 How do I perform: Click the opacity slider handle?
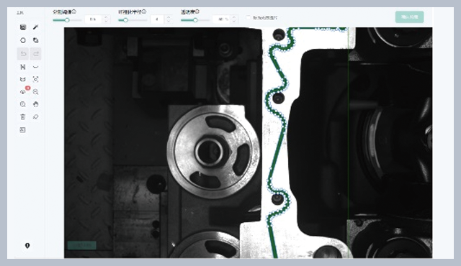[x=195, y=20]
